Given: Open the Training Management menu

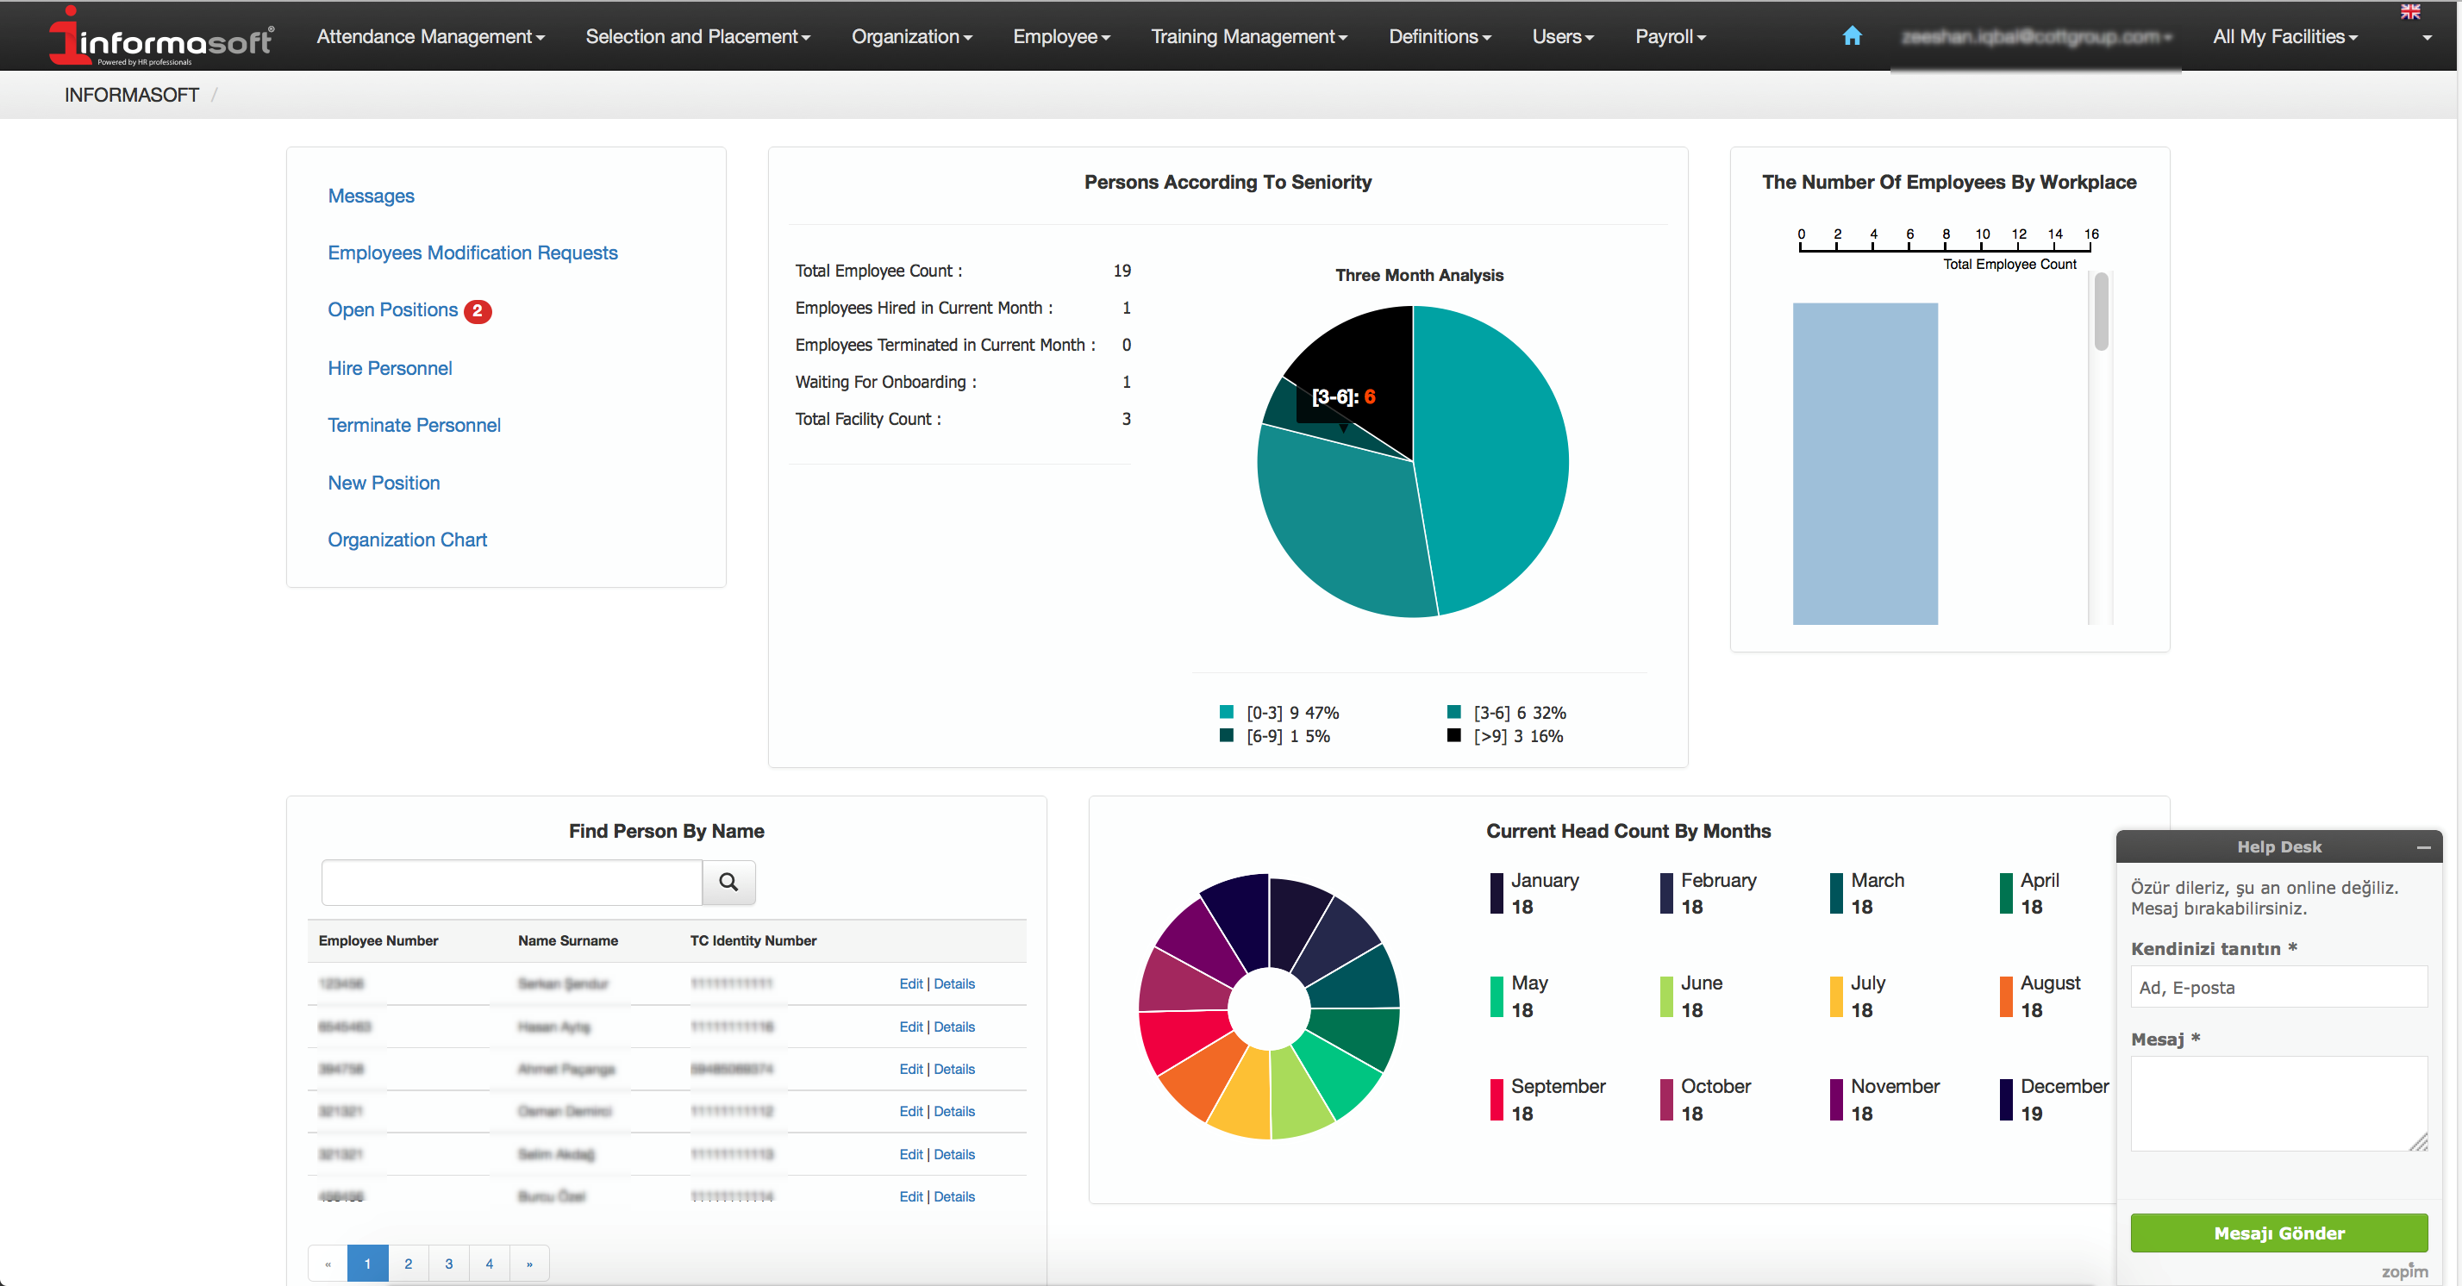Looking at the screenshot, I should pyautogui.click(x=1249, y=36).
